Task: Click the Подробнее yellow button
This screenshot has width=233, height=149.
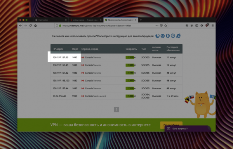Action: (171, 125)
